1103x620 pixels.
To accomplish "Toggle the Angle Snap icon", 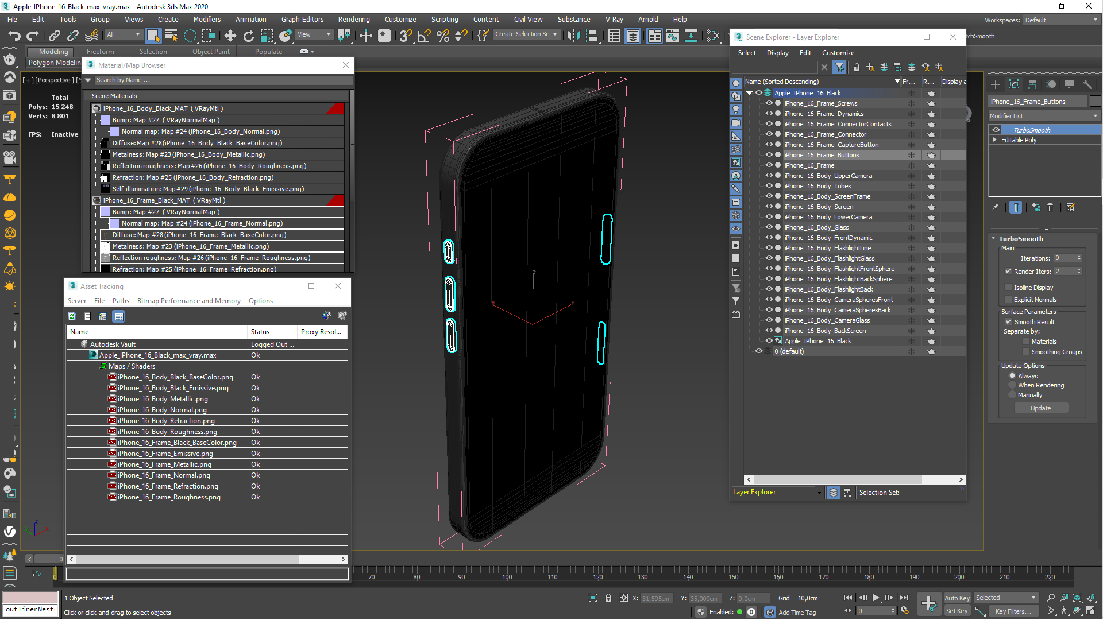I will (x=425, y=36).
